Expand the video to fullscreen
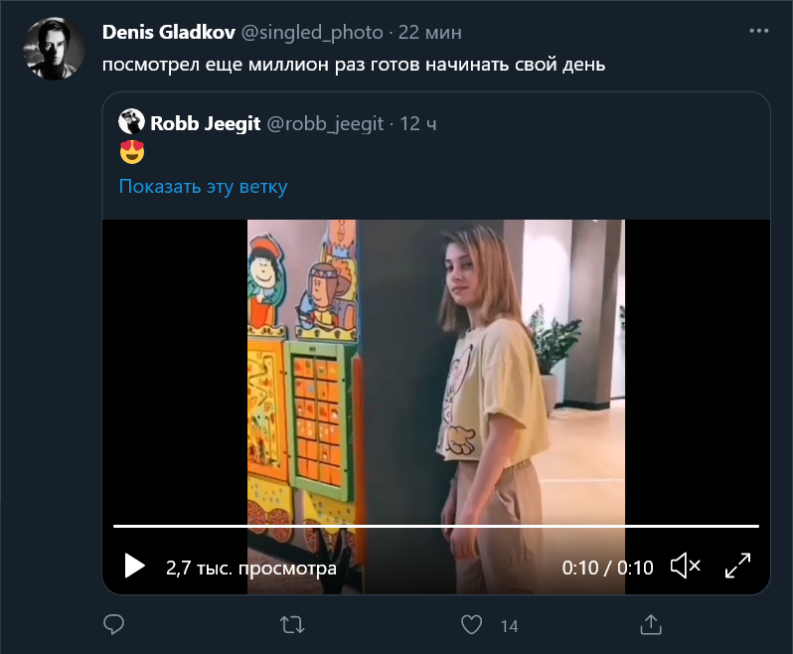This screenshot has width=793, height=654. coord(737,567)
